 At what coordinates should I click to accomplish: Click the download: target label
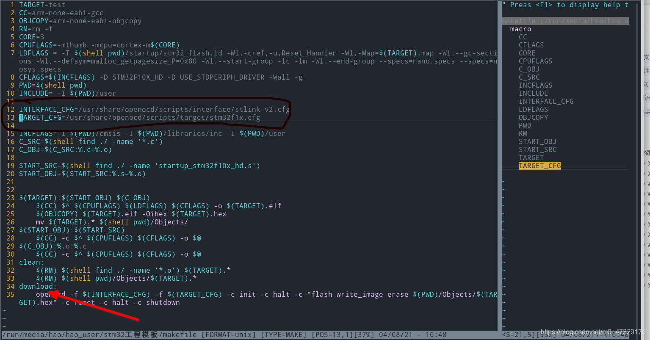coord(38,286)
